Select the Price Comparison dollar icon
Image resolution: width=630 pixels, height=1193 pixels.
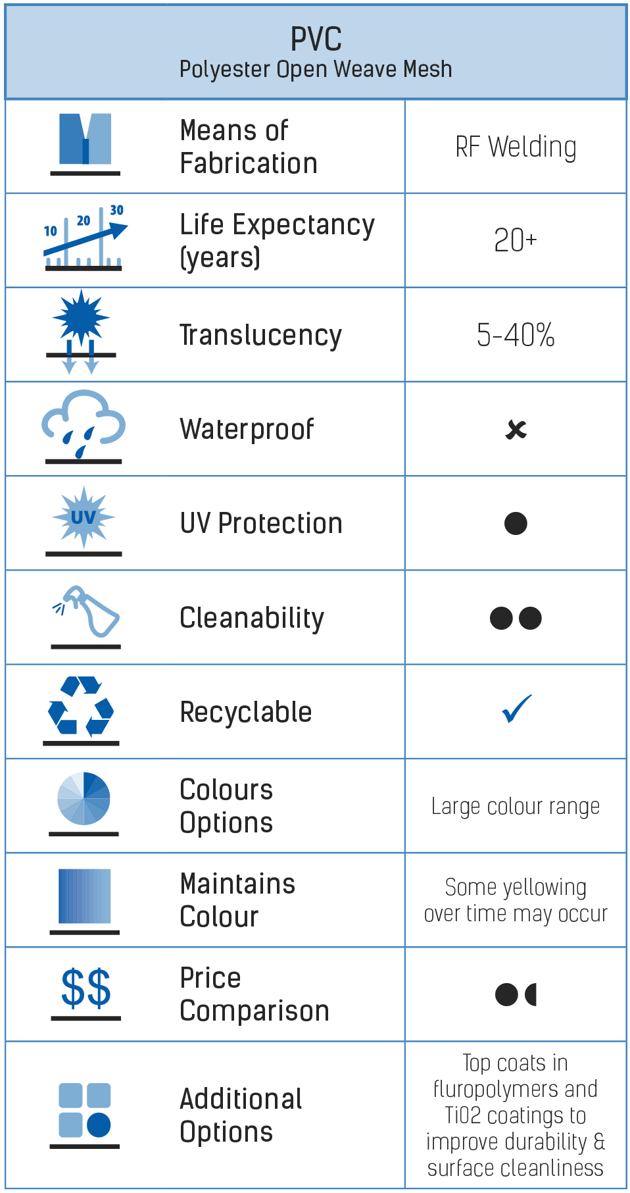[86, 992]
